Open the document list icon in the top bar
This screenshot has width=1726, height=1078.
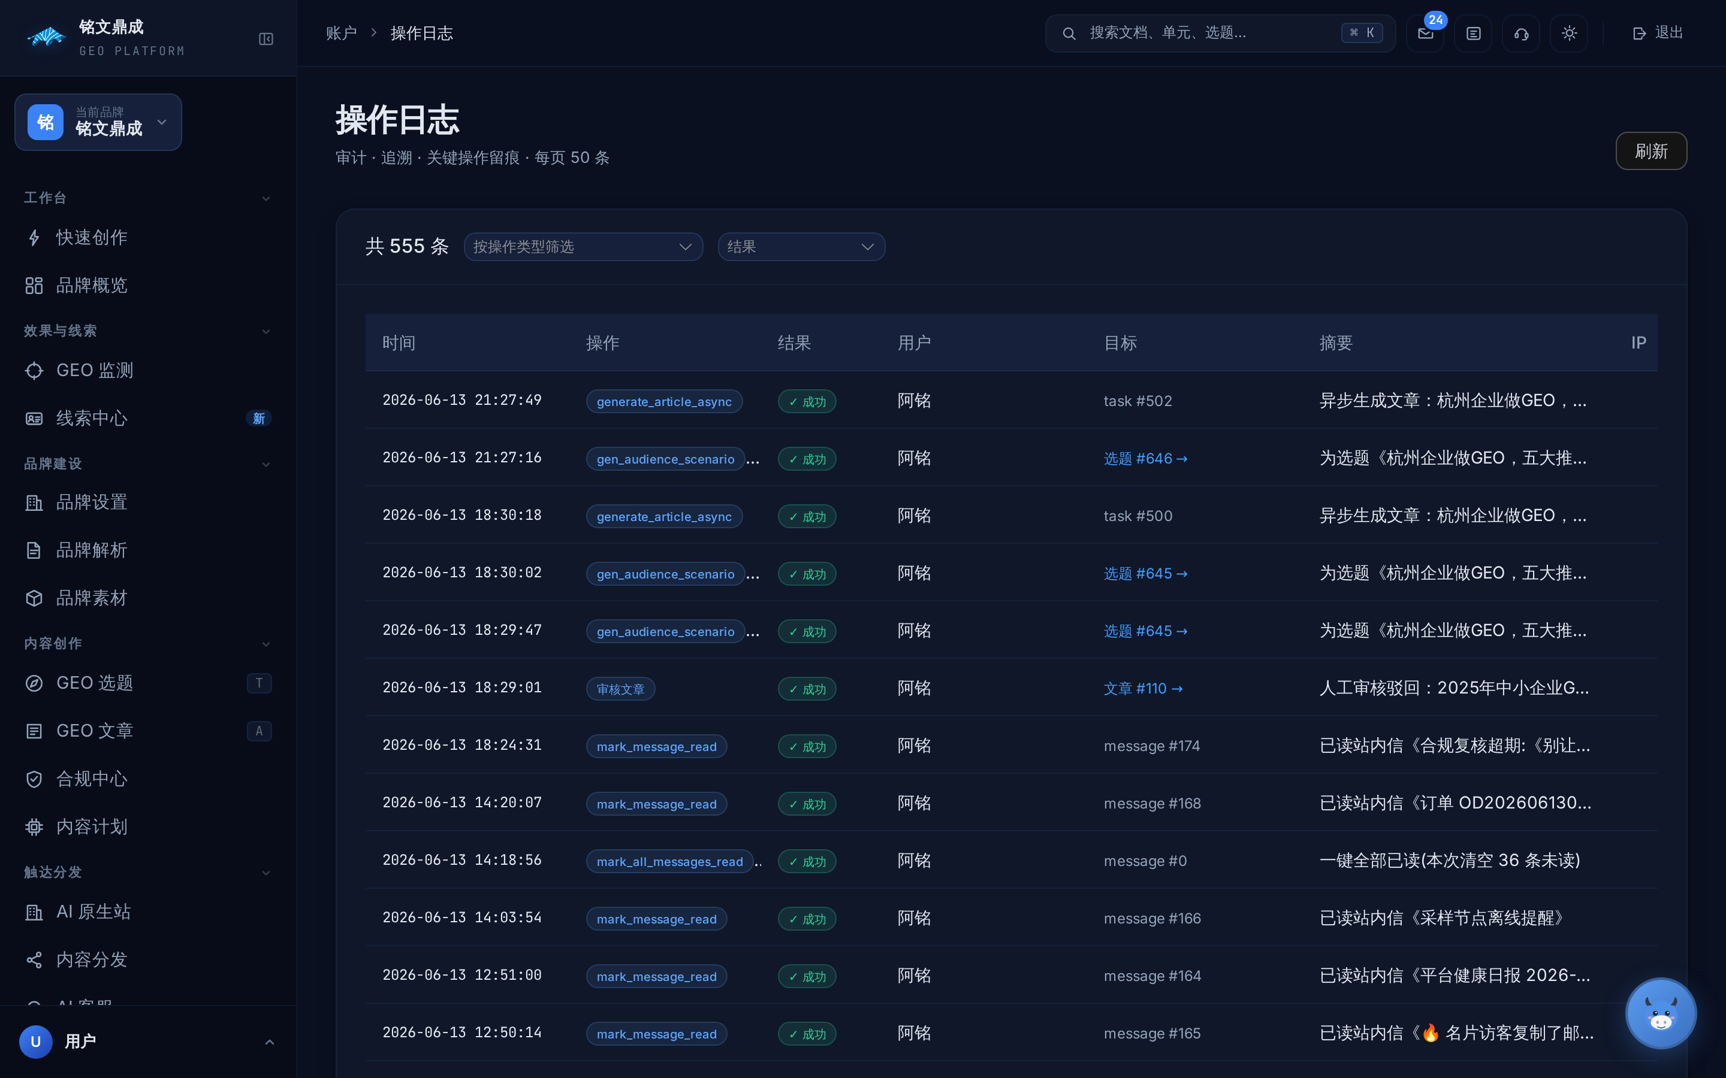point(1473,34)
